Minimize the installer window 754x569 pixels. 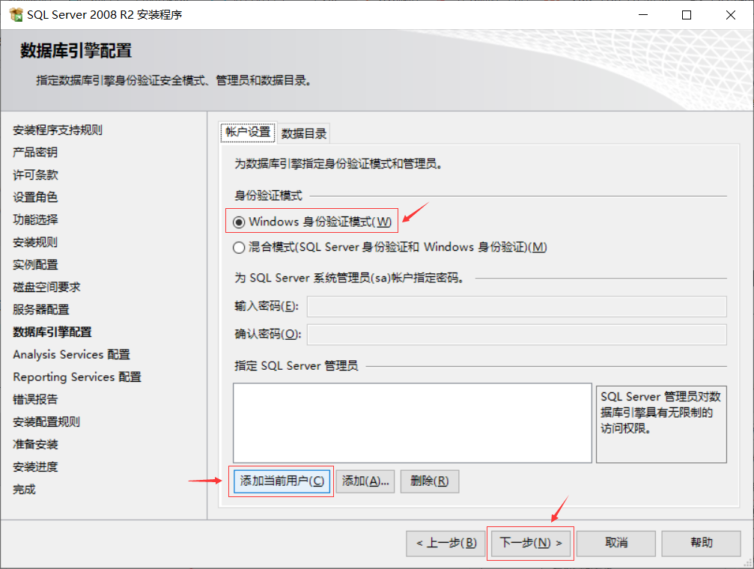coord(643,15)
